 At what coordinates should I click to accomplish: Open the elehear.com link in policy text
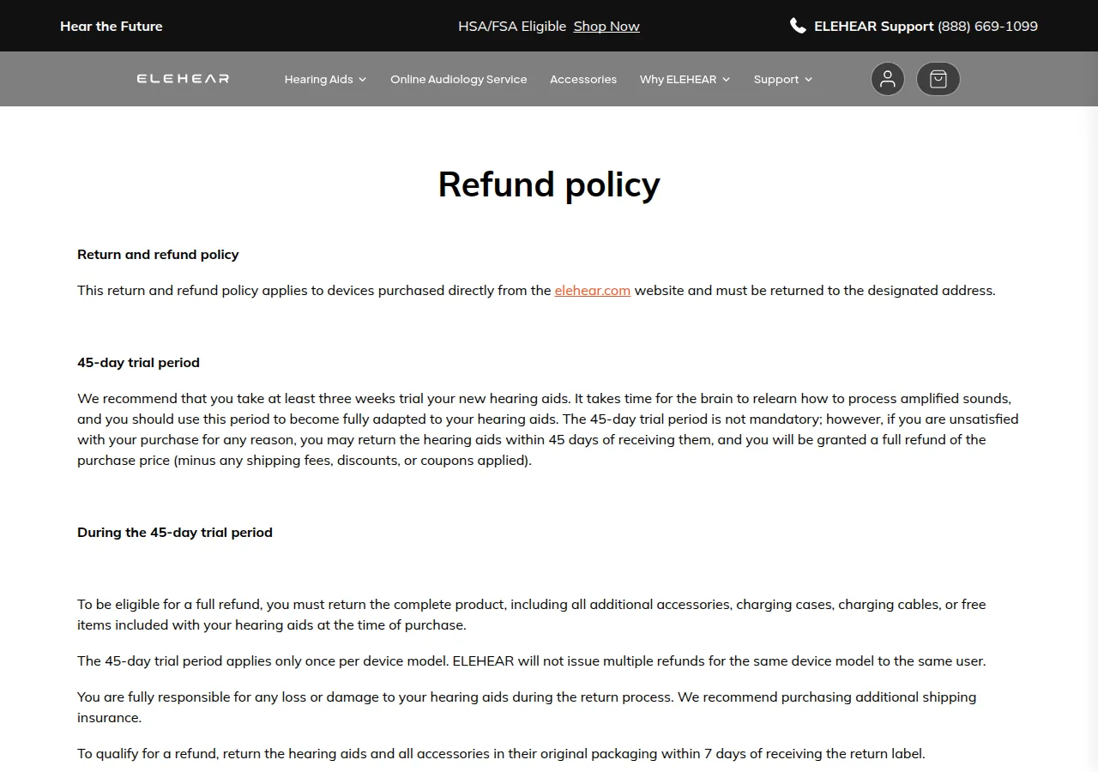[x=592, y=290]
